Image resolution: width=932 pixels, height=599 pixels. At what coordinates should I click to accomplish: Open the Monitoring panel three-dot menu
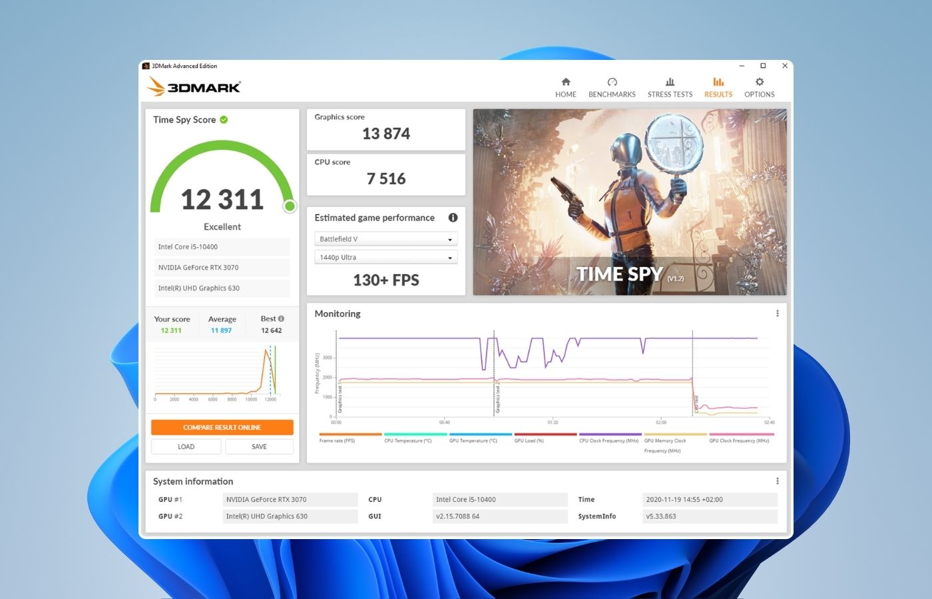coord(777,313)
